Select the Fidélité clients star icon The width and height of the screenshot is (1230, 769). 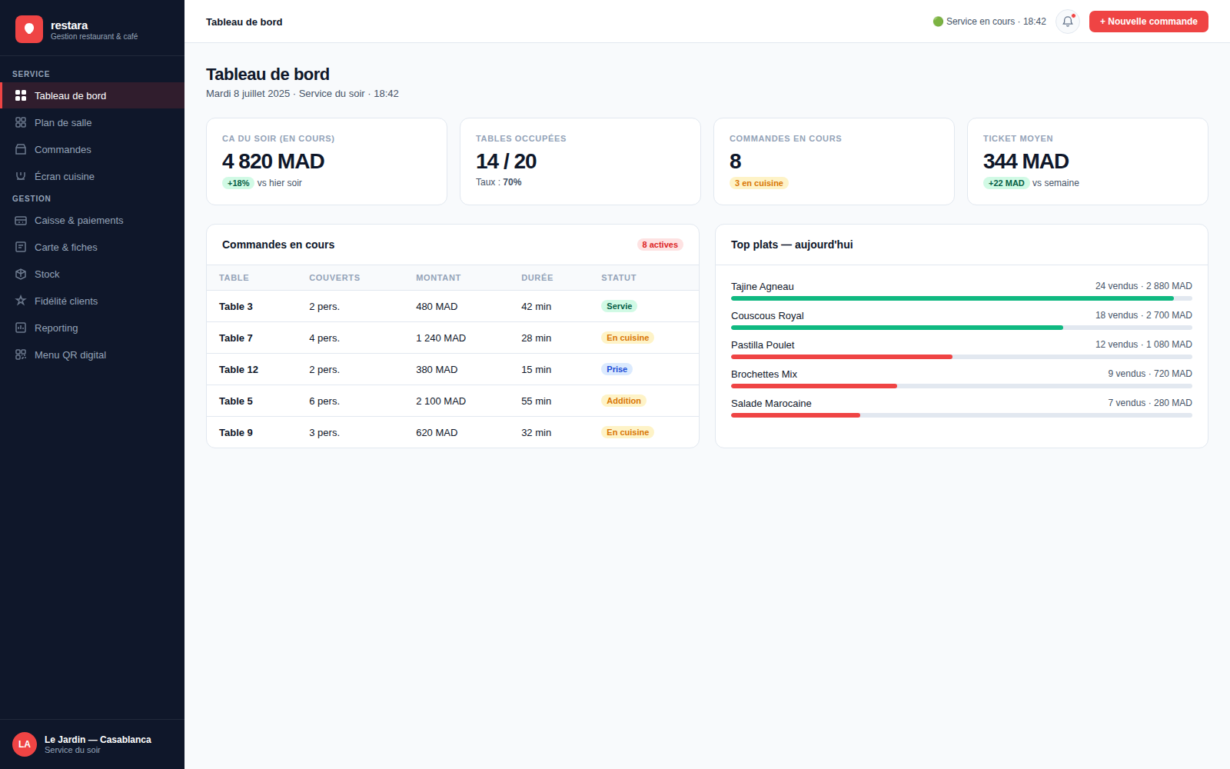(x=21, y=301)
